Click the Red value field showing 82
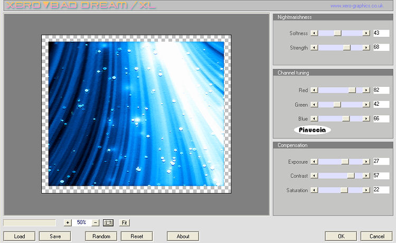Image resolution: width=396 pixels, height=243 pixels. (x=380, y=90)
